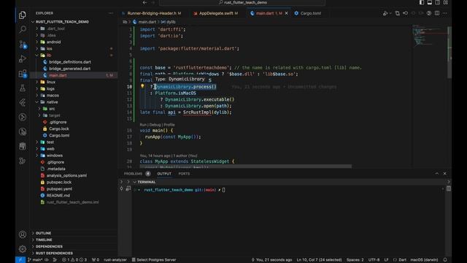Toggle primary sidebar layout icon
Image resolution: width=467 pixels, height=263 pixels.
(422, 2)
